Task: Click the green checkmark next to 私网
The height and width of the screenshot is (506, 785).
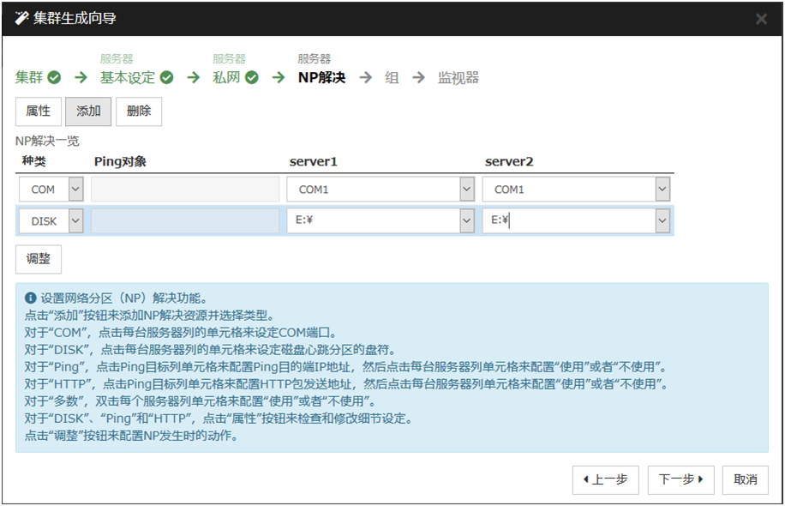Action: 251,78
